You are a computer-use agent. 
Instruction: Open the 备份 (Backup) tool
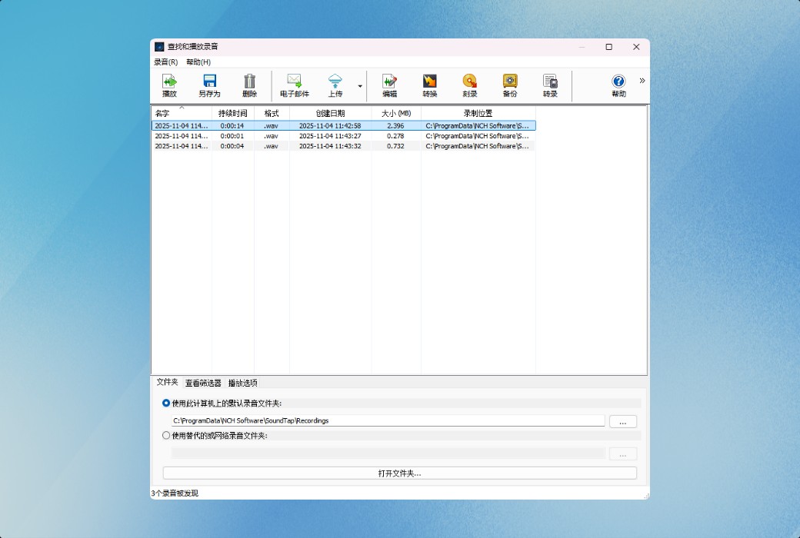(509, 85)
